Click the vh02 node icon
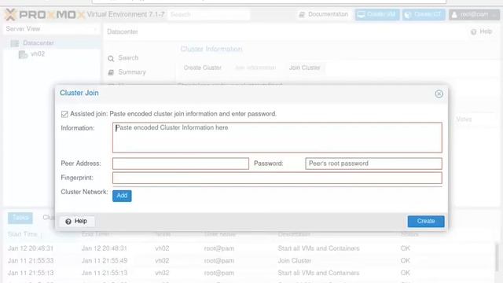 pyautogui.click(x=23, y=54)
